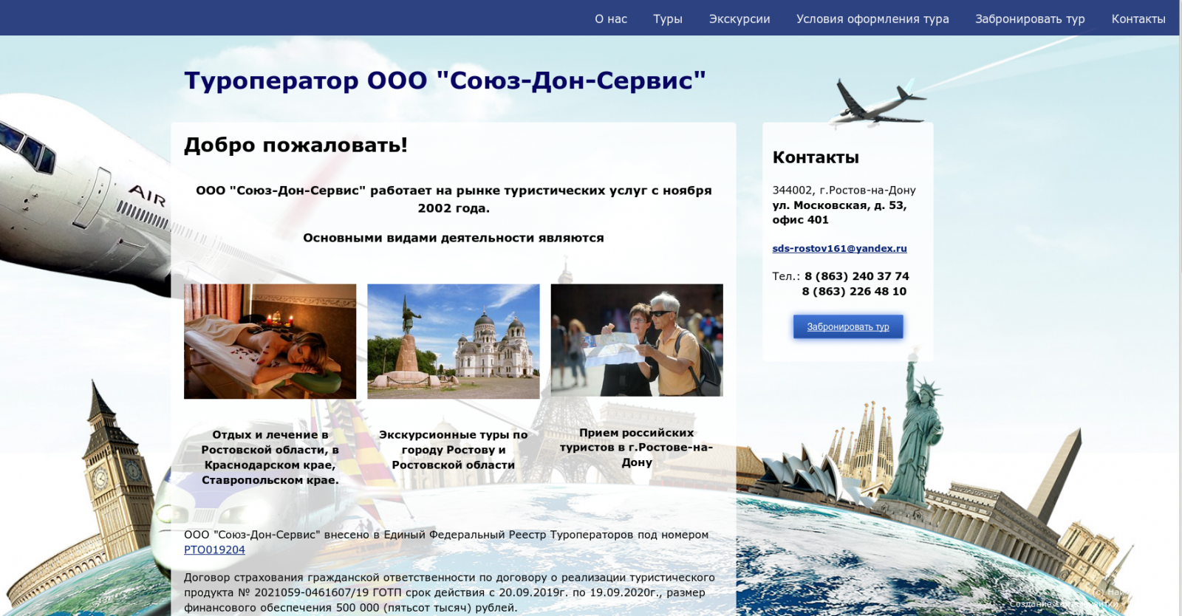This screenshot has width=1182, height=616.
Task: Open the 'О нас' menu item
Action: click(611, 18)
